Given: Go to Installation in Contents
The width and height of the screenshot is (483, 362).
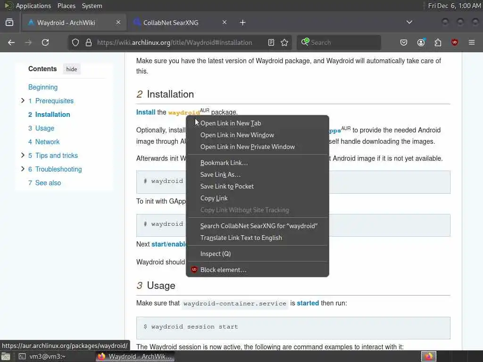Looking at the screenshot, I should click(49, 115).
